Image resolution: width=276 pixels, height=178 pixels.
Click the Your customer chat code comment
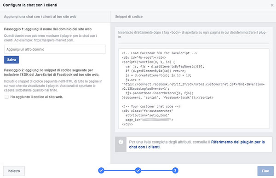[151, 106]
